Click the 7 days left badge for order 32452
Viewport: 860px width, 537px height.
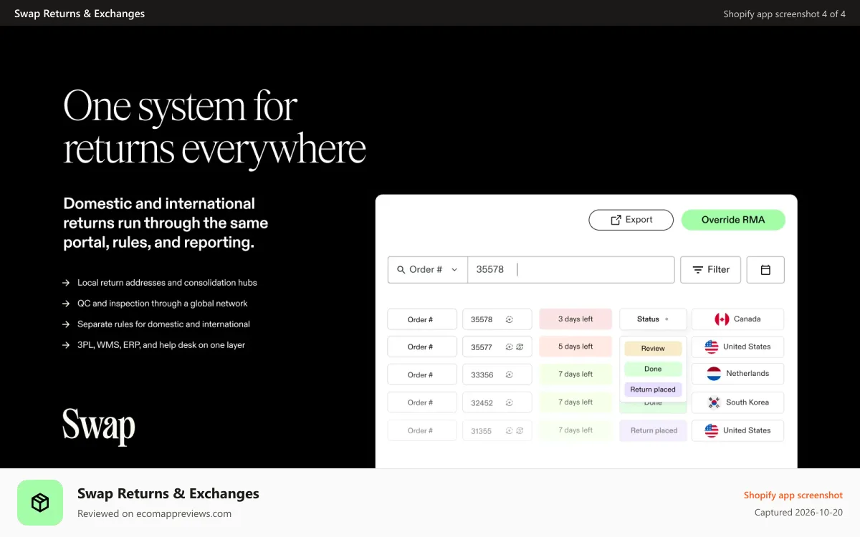pyautogui.click(x=575, y=402)
